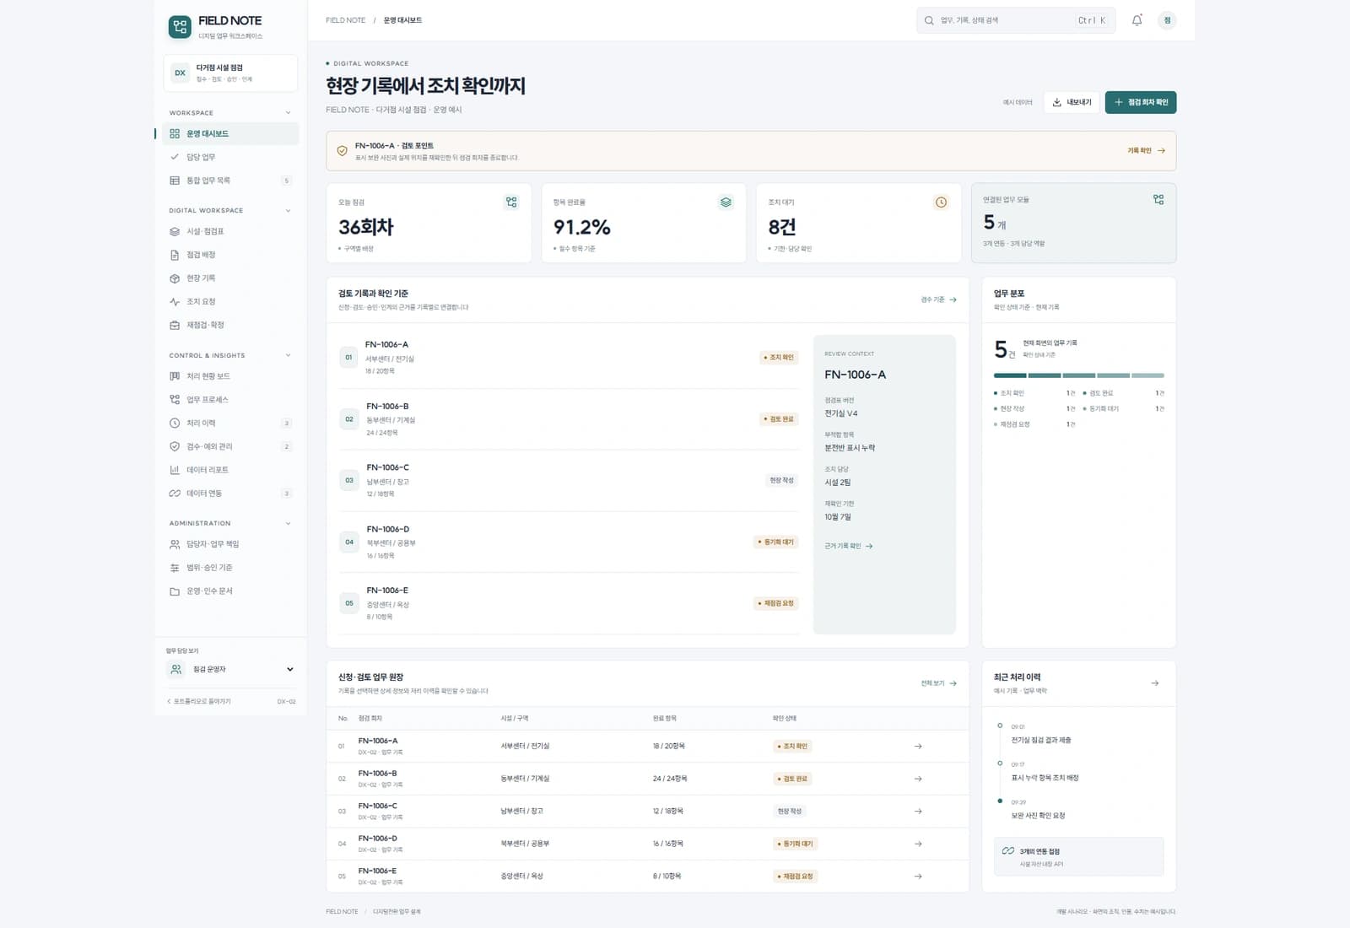
Task: Open the 점검 운영자 role dropdown
Action: 230,669
